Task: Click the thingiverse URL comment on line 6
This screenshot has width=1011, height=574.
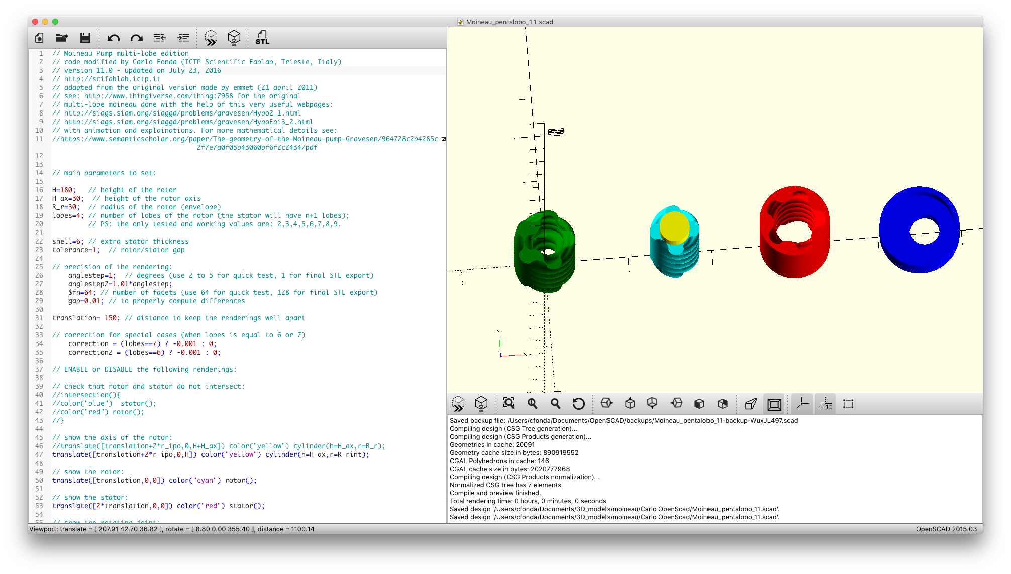Action: tap(176, 96)
